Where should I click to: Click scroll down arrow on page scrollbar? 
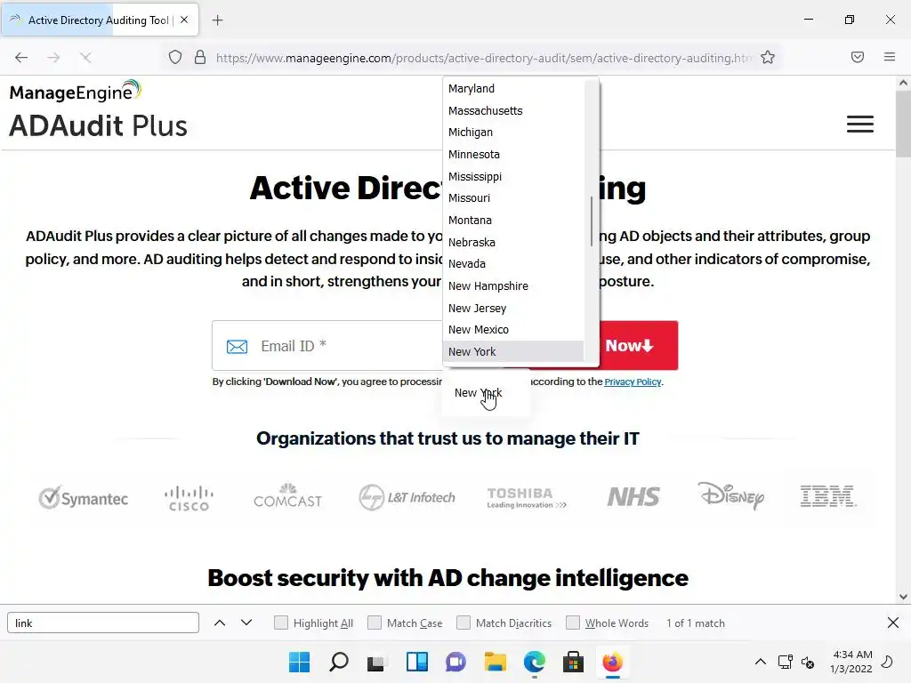[x=903, y=597]
